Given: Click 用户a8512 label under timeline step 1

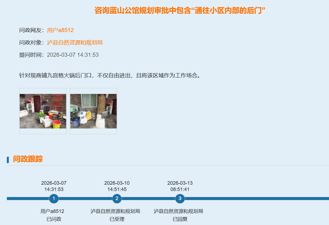Looking at the screenshot, I should coord(52,211).
